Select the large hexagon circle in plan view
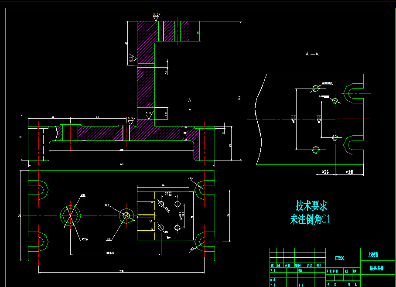Viewport: 396px width, 287px height. (x=71, y=215)
